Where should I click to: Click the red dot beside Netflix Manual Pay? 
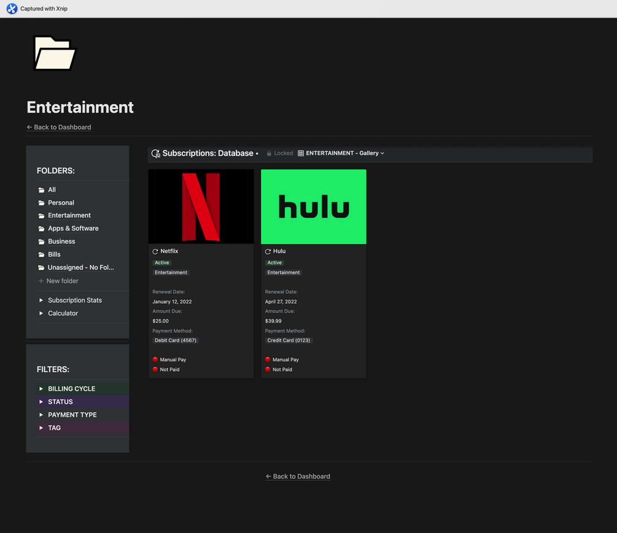tap(155, 359)
